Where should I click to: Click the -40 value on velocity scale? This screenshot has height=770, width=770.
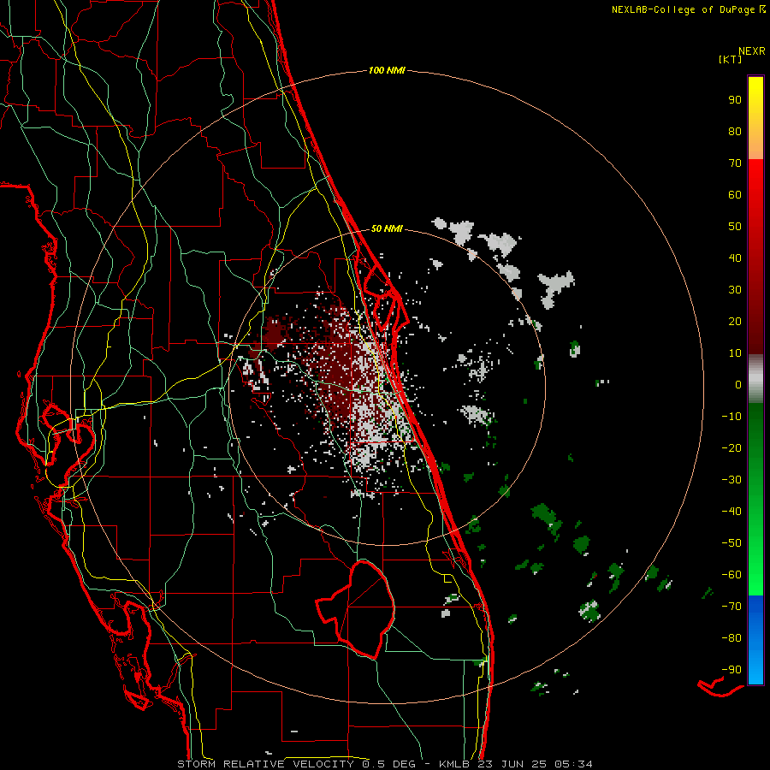click(731, 512)
